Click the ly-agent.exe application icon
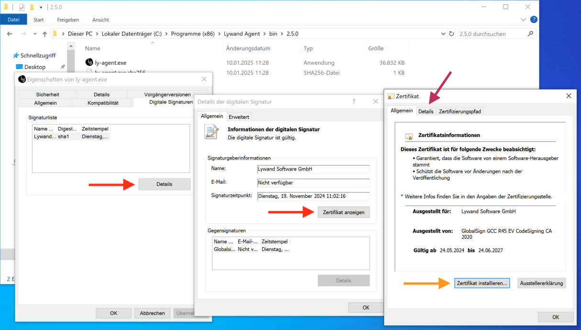The height and width of the screenshot is (330, 581). tap(89, 62)
